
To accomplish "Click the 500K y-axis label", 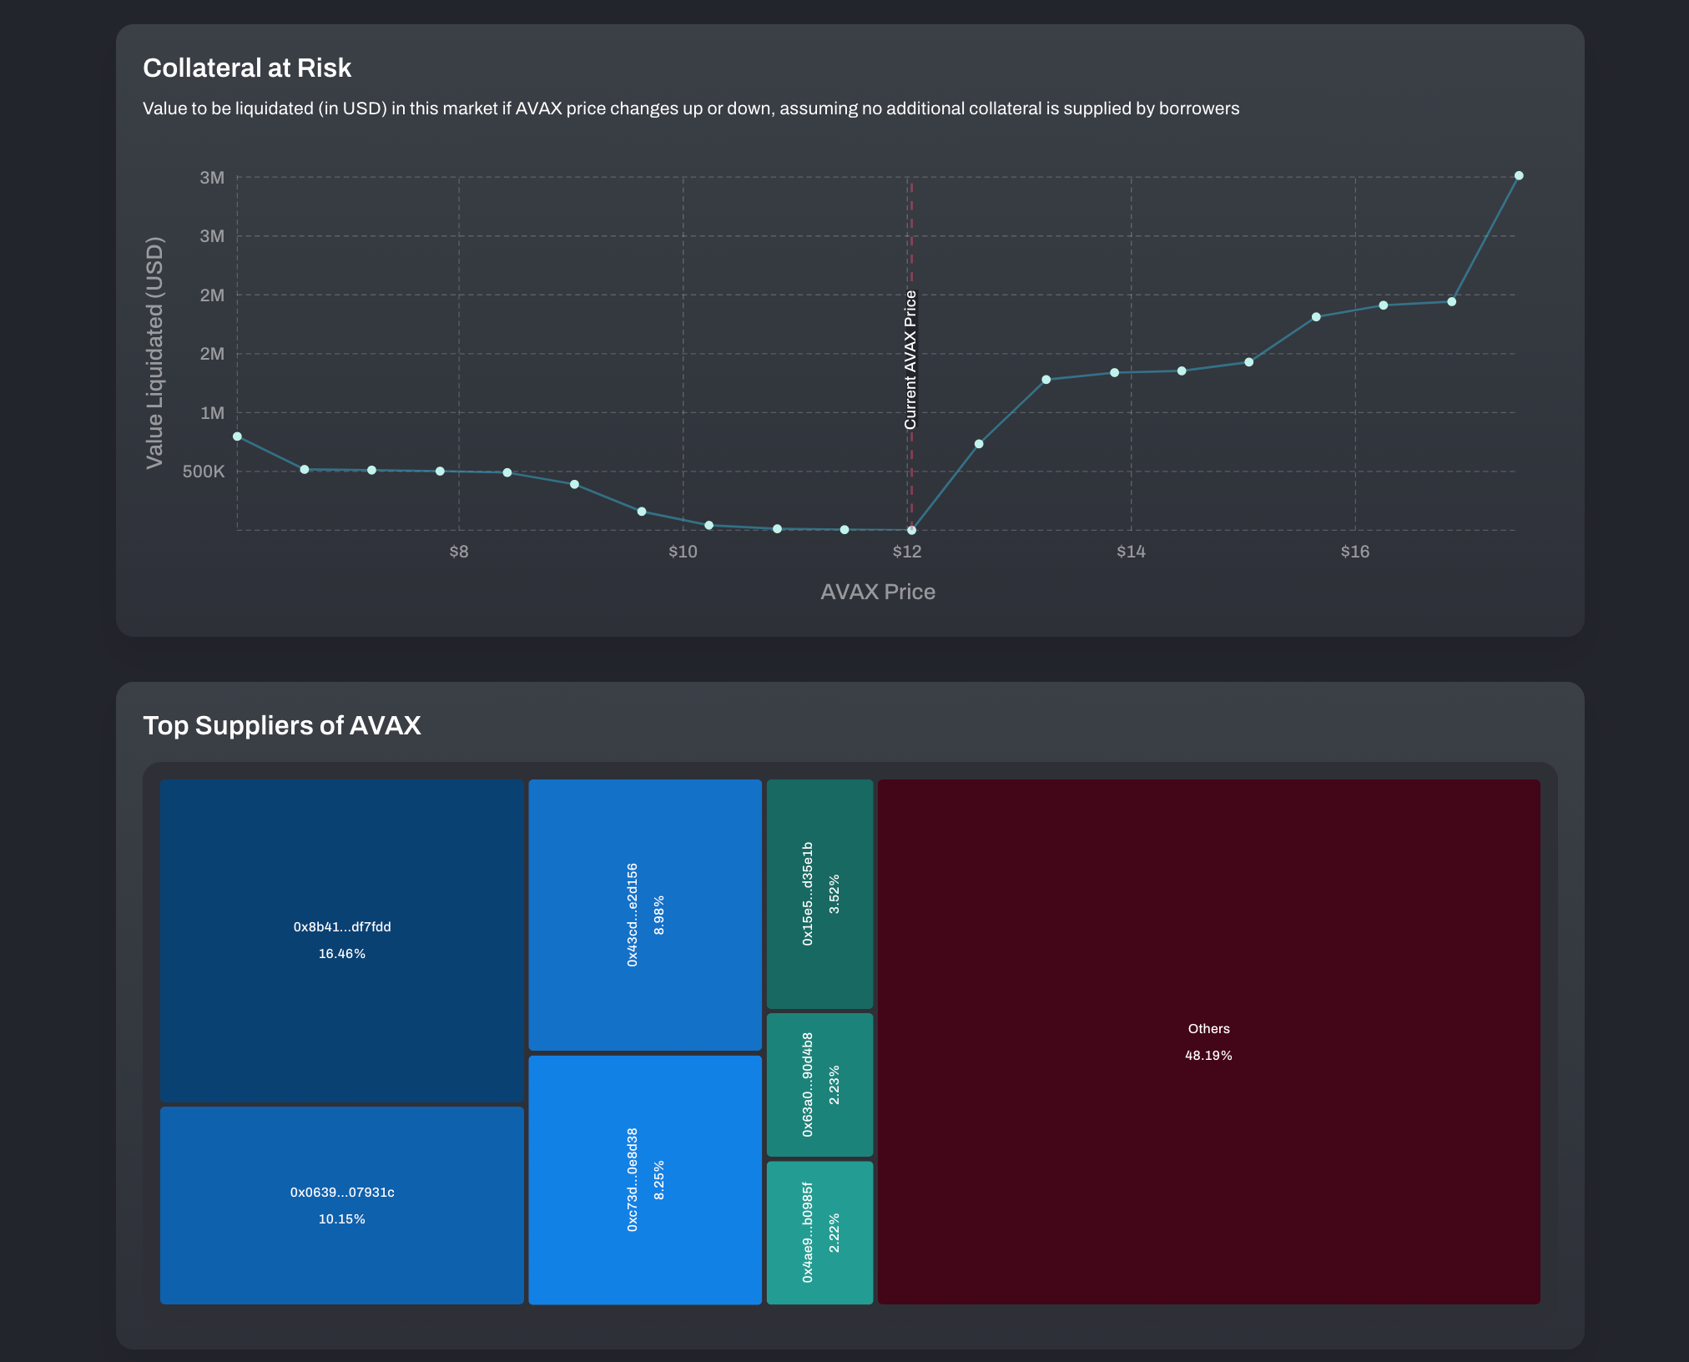I will click(204, 472).
